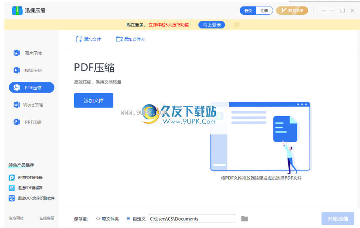Image resolution: width=360 pixels, height=228 pixels.
Task: Click the PDF drop area illustration
Action: point(260,137)
